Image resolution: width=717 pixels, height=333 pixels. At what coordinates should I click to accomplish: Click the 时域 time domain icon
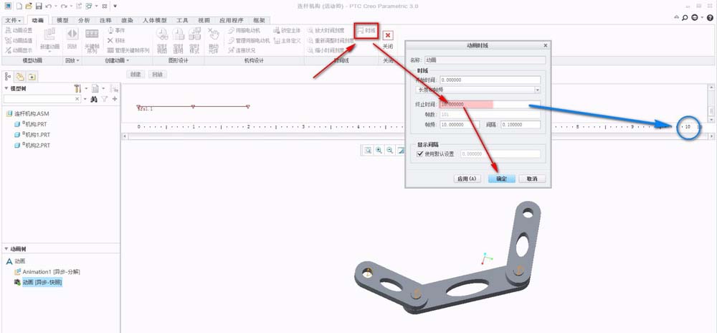(361, 31)
